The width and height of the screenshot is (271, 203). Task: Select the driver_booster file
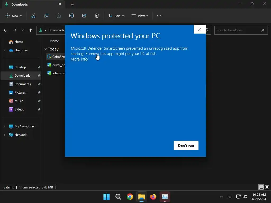(x=56, y=65)
